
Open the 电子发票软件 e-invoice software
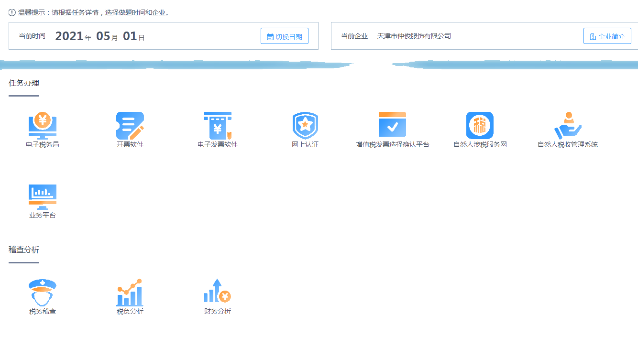[x=217, y=129]
